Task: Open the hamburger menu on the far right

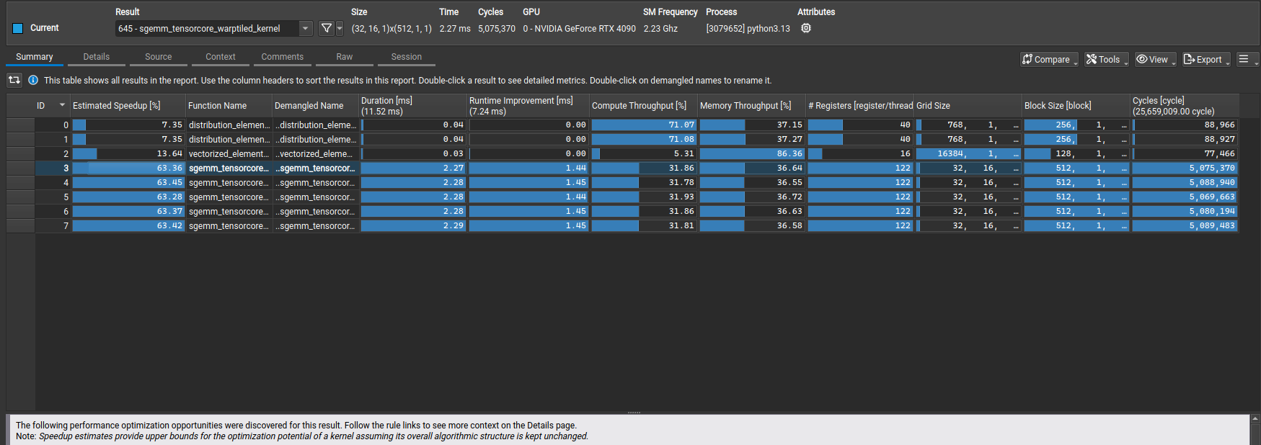Action: [1244, 59]
